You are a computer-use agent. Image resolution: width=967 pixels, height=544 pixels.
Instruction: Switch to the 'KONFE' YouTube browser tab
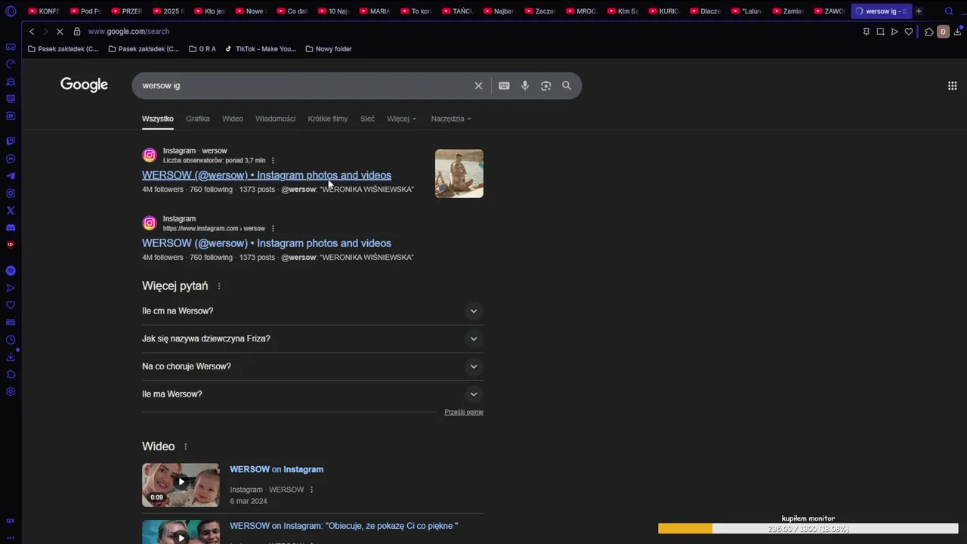pos(44,11)
